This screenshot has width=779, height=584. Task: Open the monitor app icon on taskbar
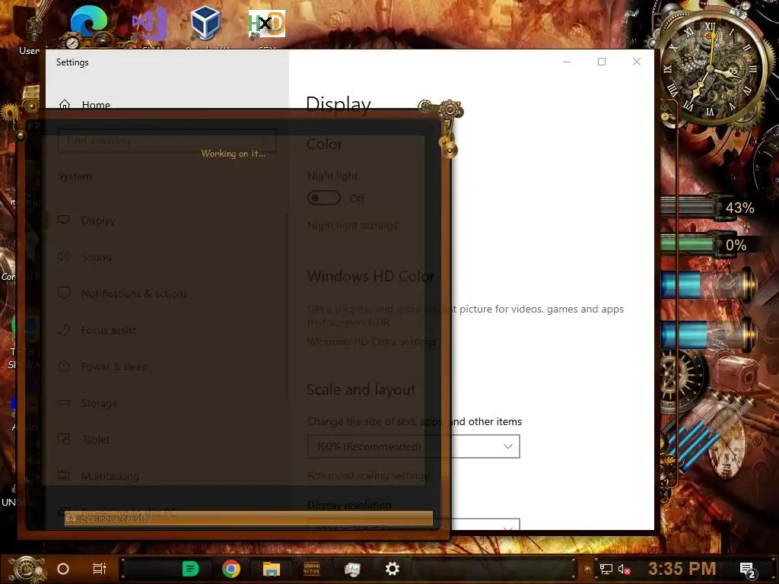[x=352, y=569]
